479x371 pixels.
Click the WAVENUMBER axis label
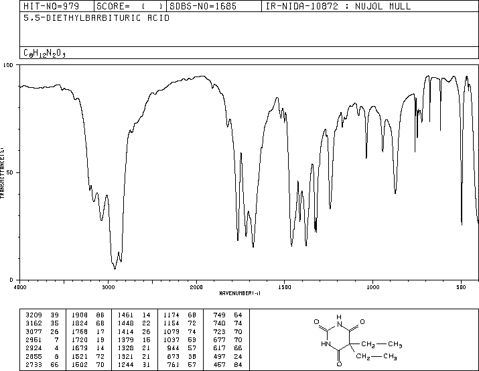tap(240, 293)
